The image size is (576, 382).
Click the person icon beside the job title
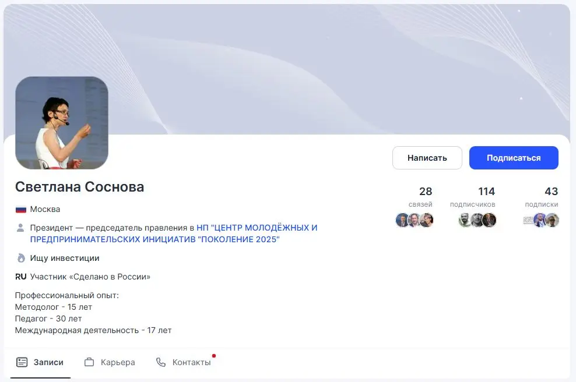coord(21,228)
